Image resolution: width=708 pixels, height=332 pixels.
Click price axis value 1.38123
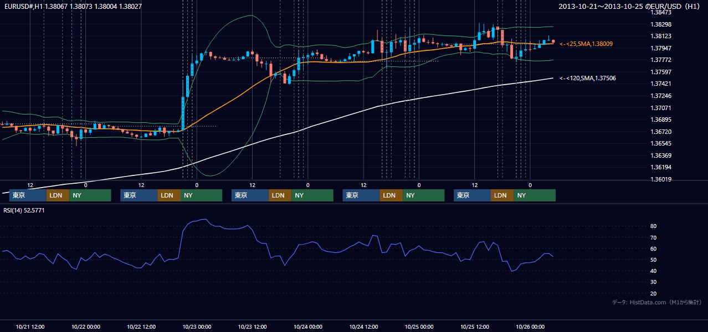[661, 36]
